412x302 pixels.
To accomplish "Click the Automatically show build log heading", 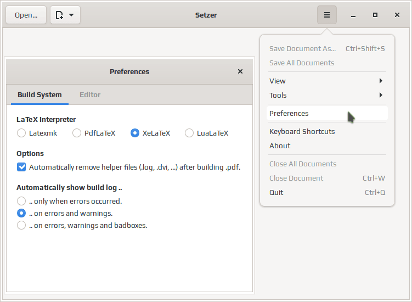I will (x=69, y=187).
